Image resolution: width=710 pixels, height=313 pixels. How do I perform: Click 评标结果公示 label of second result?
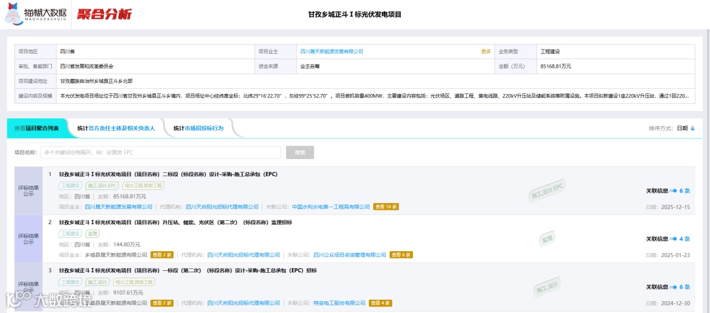28,239
